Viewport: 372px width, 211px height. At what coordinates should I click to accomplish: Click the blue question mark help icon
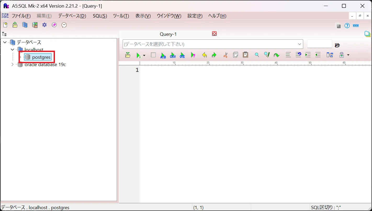pyautogui.click(x=347, y=26)
